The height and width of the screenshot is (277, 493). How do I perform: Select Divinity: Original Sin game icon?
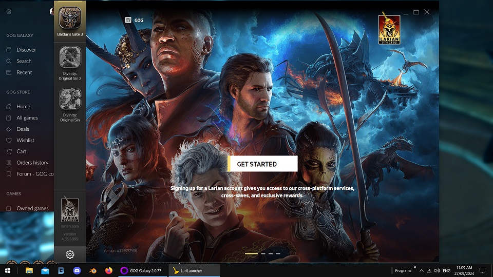pyautogui.click(x=70, y=98)
